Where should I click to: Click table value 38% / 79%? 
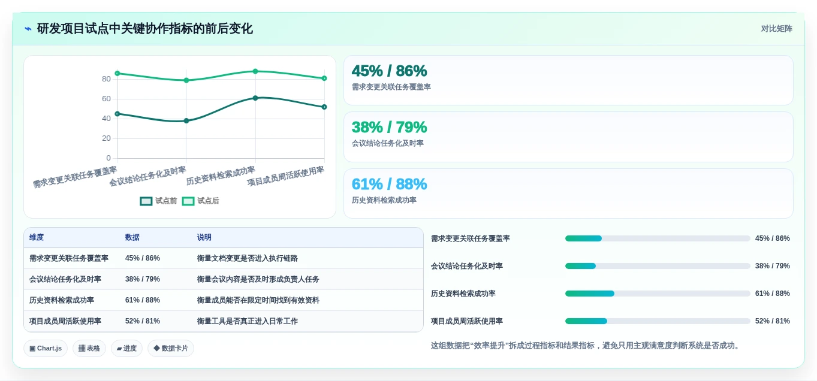[143, 280]
